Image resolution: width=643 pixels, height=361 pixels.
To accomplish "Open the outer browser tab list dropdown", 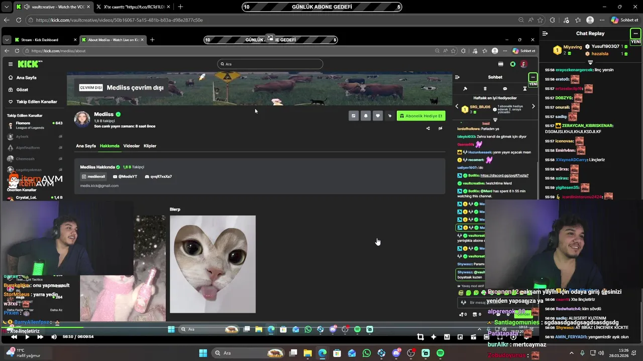I will click(x=6, y=7).
